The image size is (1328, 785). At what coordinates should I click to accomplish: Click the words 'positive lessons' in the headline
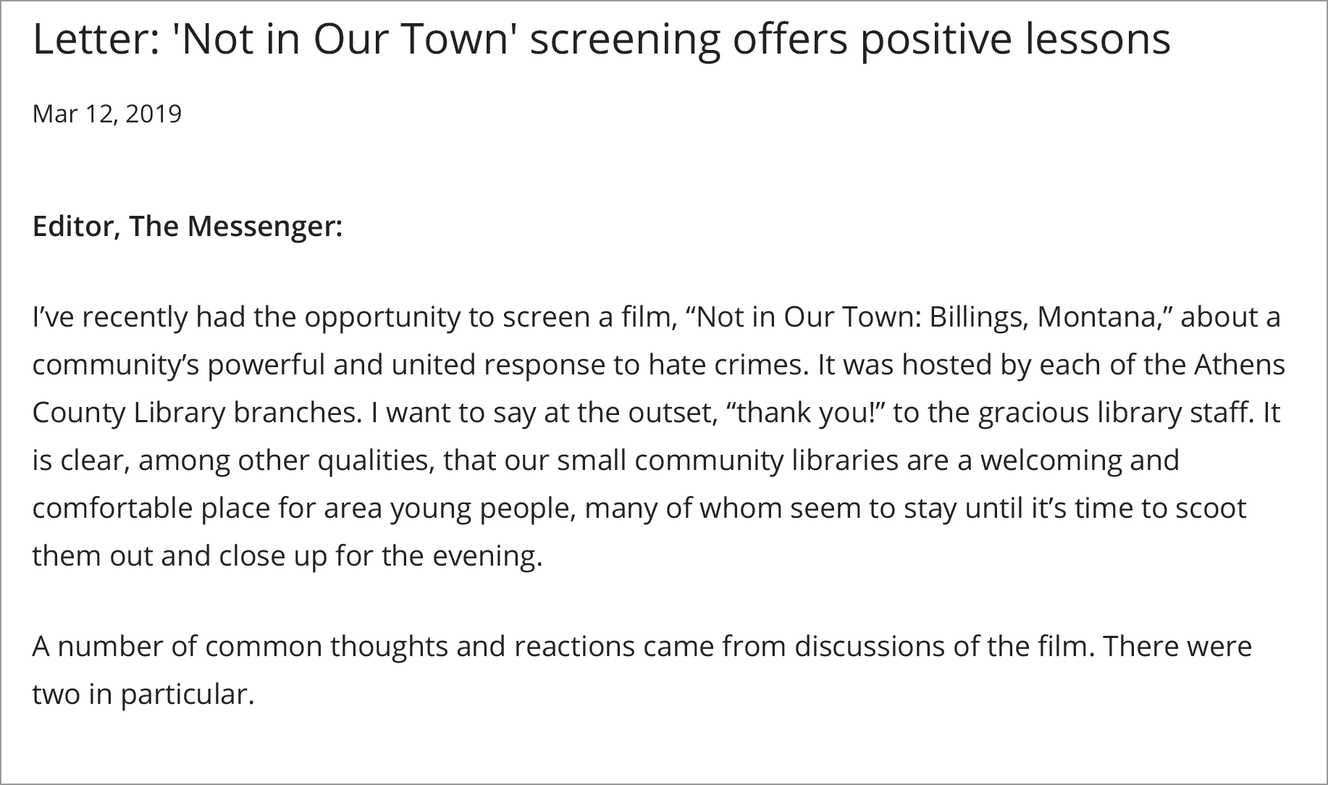1015,39
